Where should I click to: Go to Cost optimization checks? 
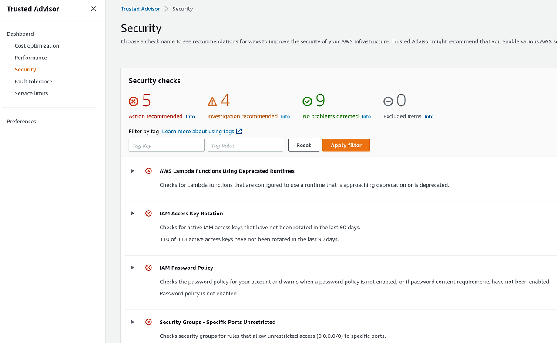click(x=37, y=46)
